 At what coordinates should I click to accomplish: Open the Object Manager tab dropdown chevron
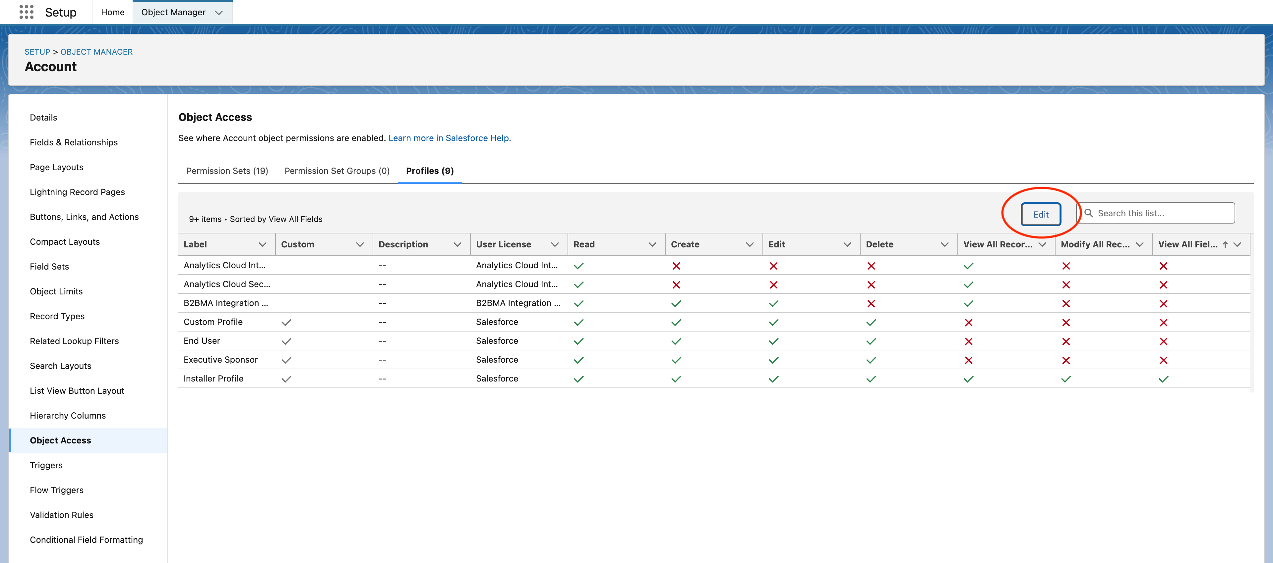(219, 12)
